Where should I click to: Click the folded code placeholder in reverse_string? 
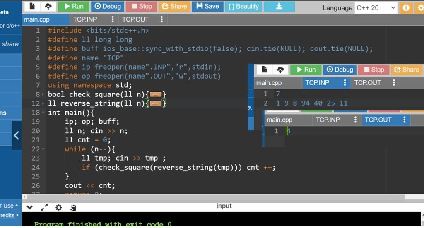click(x=156, y=103)
